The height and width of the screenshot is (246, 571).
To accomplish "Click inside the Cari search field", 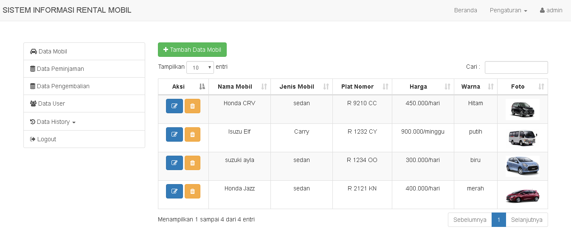I will click(x=516, y=67).
